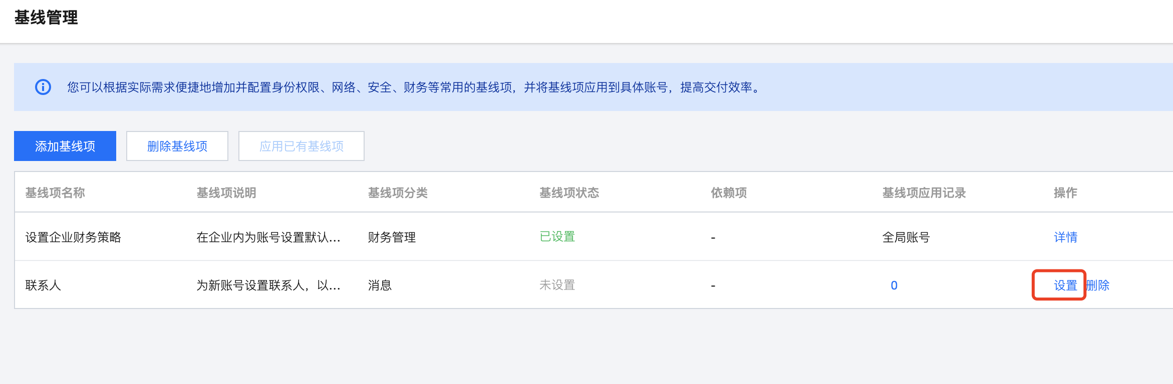Click the info icon in the blue banner
1173x384 pixels.
[43, 87]
